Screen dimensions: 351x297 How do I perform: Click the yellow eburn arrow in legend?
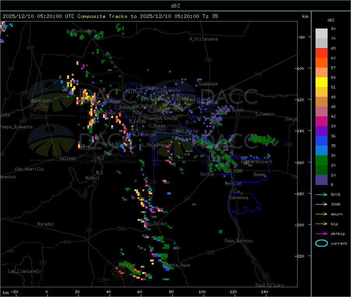click(321, 214)
